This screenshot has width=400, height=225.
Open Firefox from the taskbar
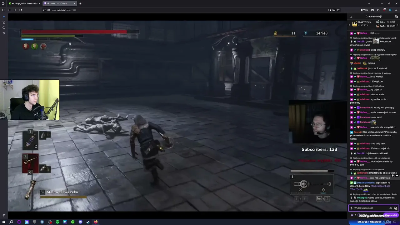click(96, 222)
